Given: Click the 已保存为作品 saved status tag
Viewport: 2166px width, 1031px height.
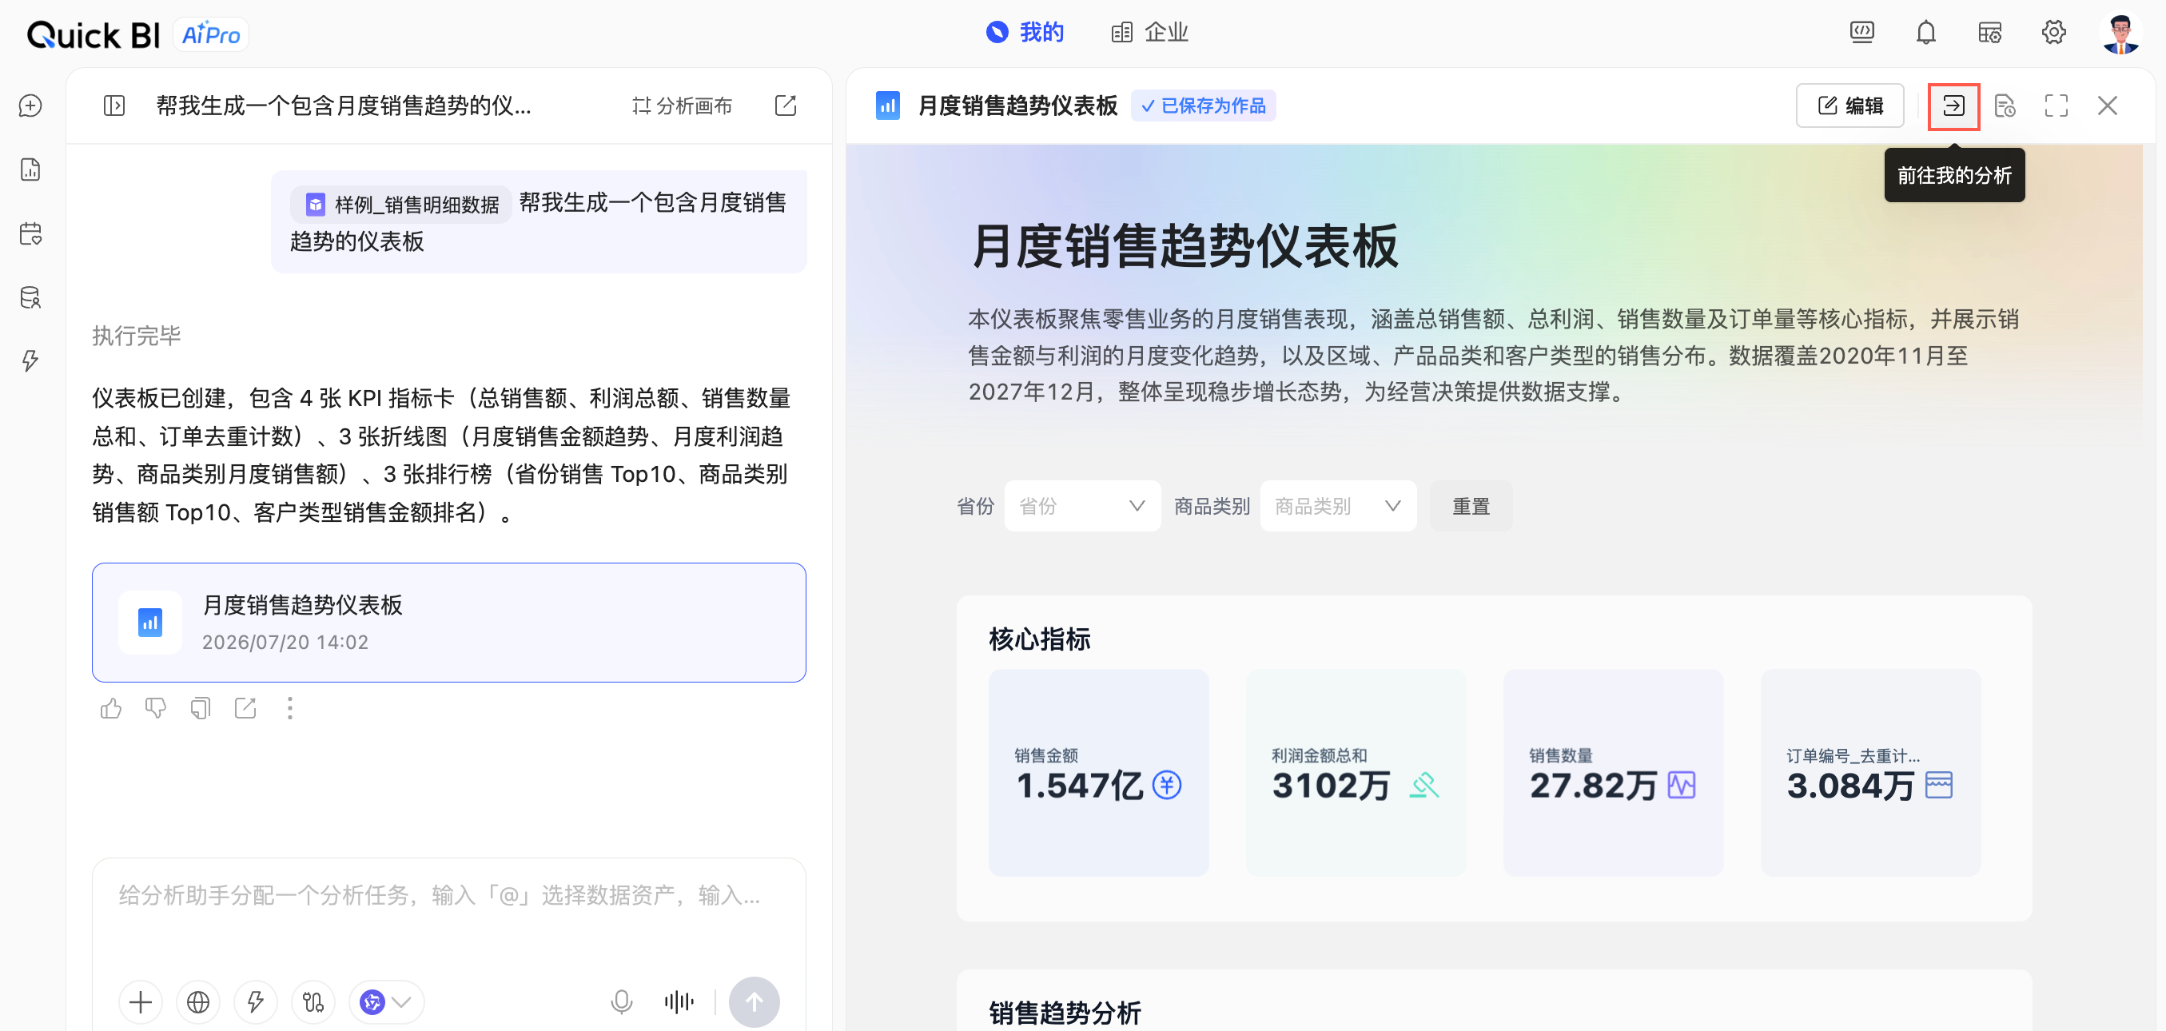Looking at the screenshot, I should point(1203,106).
